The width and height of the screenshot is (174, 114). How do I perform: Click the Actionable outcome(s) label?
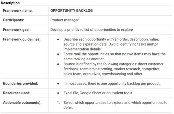click(22, 103)
